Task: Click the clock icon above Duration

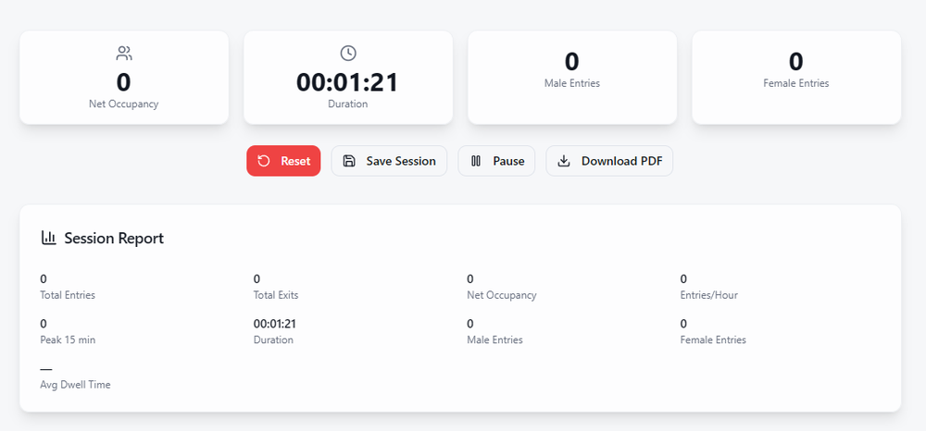Action: click(x=348, y=53)
